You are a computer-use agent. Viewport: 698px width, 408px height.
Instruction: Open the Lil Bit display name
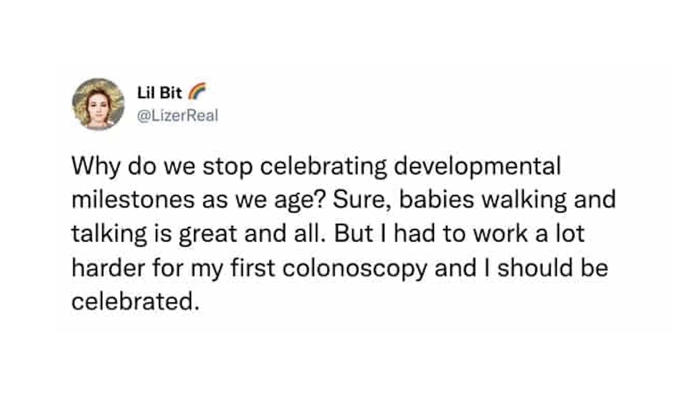[x=160, y=93]
